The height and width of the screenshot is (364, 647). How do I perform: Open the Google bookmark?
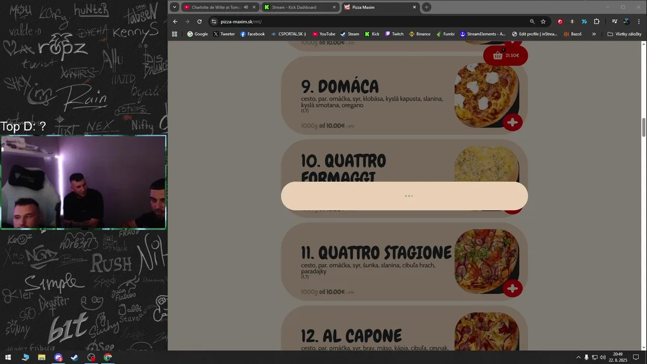click(x=197, y=34)
